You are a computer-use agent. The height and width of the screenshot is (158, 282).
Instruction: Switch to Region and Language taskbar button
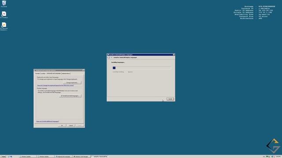[x=63, y=157]
